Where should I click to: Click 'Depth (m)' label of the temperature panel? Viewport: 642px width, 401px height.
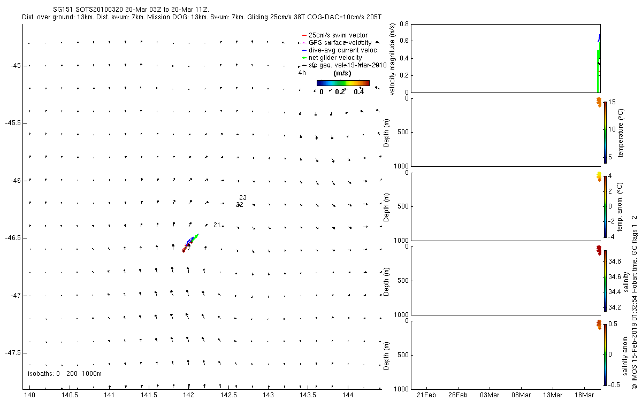coord(387,132)
